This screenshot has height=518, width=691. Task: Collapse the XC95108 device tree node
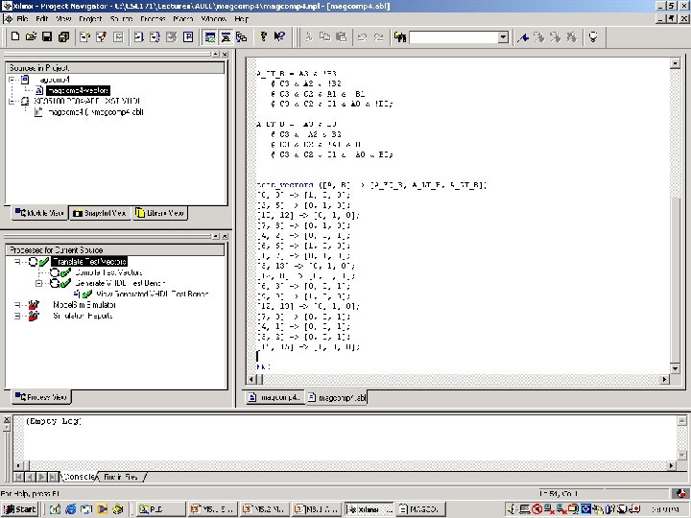(x=12, y=102)
